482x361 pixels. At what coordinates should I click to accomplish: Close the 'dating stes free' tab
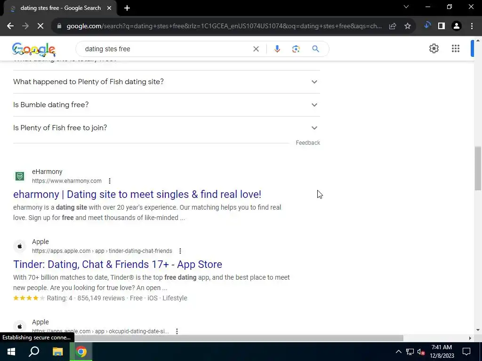109,8
